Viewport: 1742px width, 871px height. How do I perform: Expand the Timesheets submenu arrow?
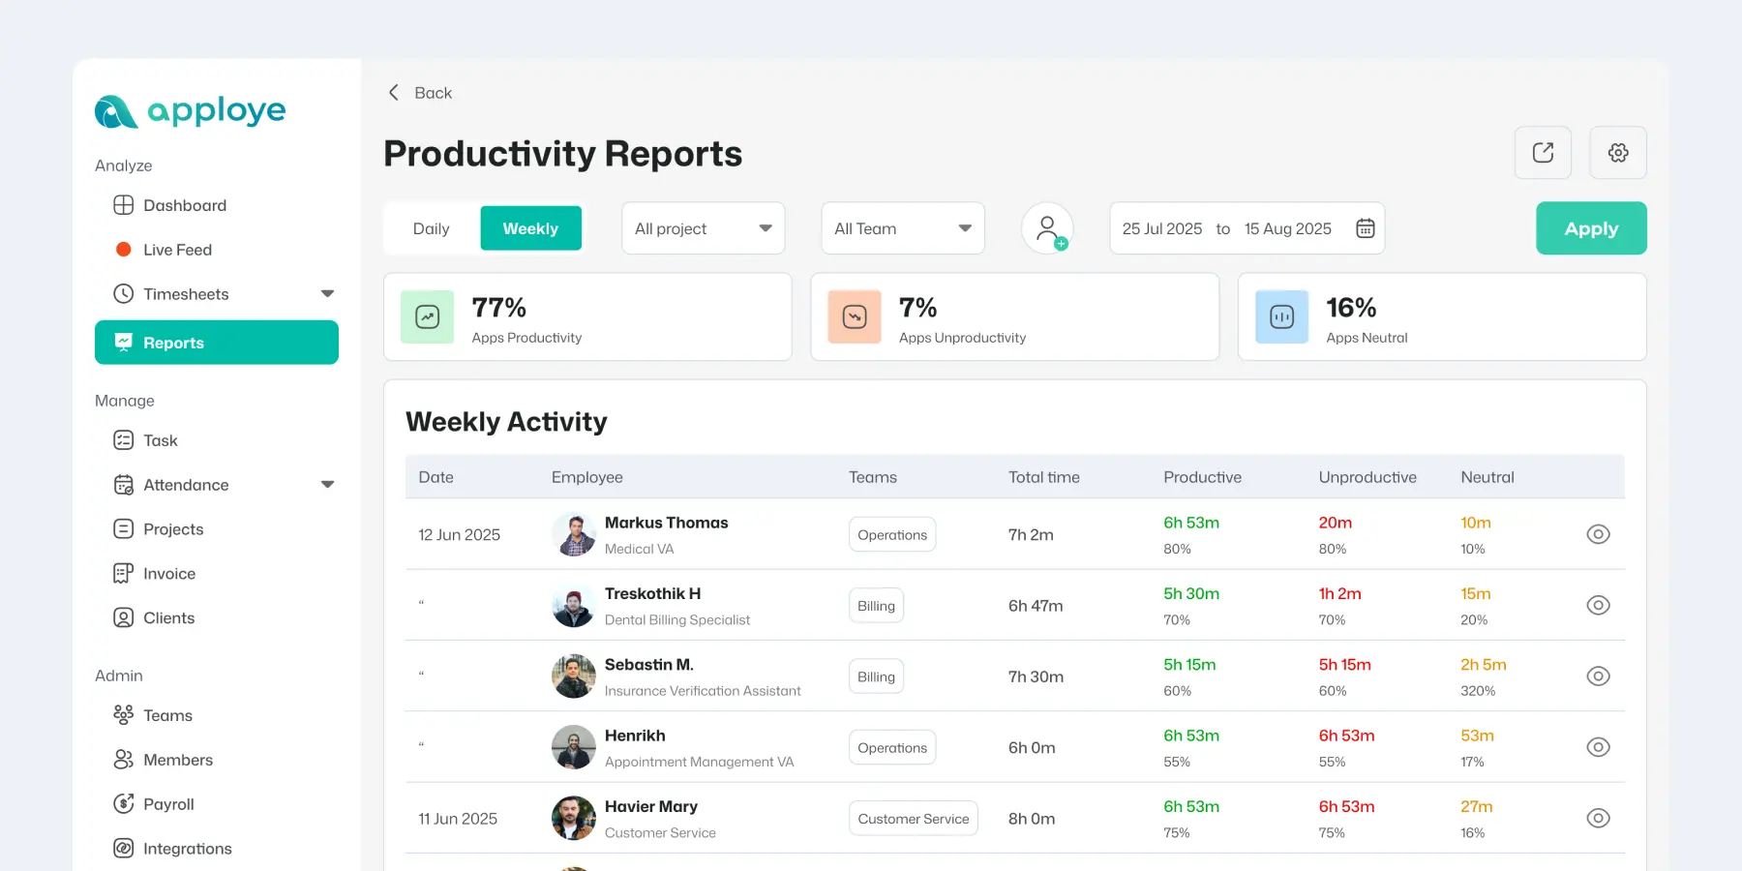pos(327,293)
